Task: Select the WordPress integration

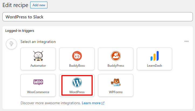Action: (77, 85)
